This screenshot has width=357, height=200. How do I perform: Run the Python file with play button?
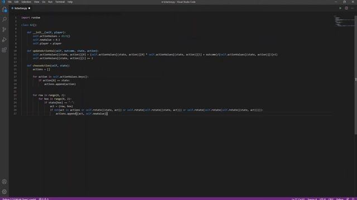(x=340, y=8)
